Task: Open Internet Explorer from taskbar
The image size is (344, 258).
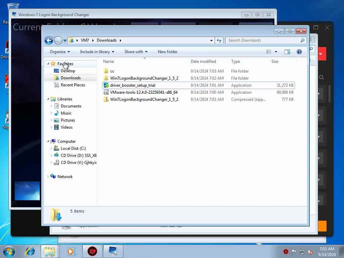Action: [30, 251]
